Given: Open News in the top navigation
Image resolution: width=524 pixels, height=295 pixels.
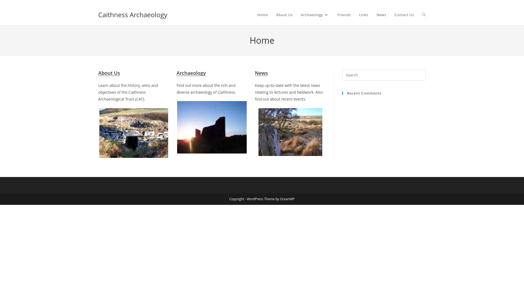Looking at the screenshot, I should [x=381, y=15].
